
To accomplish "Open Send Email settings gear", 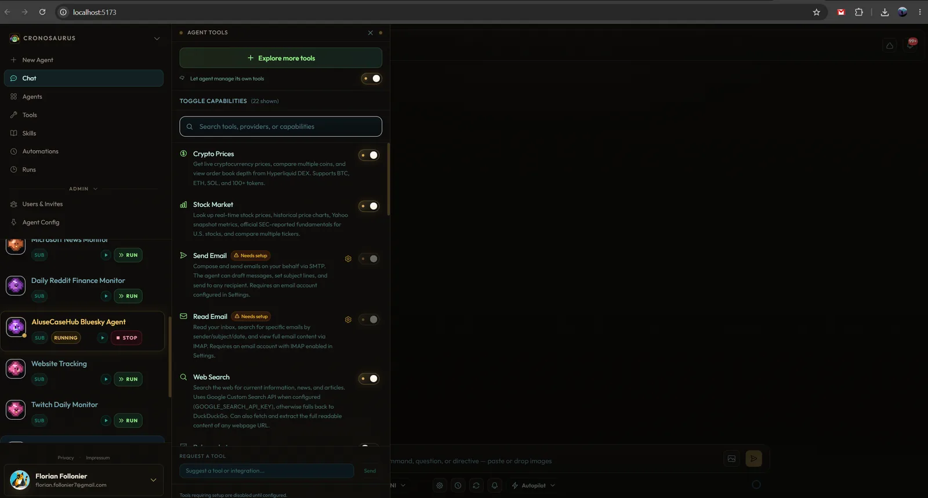I will [348, 259].
